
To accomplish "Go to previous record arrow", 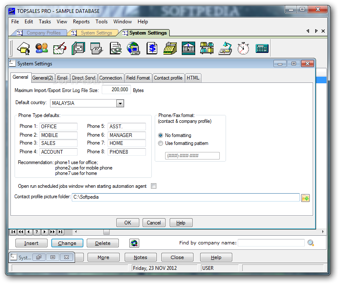I will 29,232.
